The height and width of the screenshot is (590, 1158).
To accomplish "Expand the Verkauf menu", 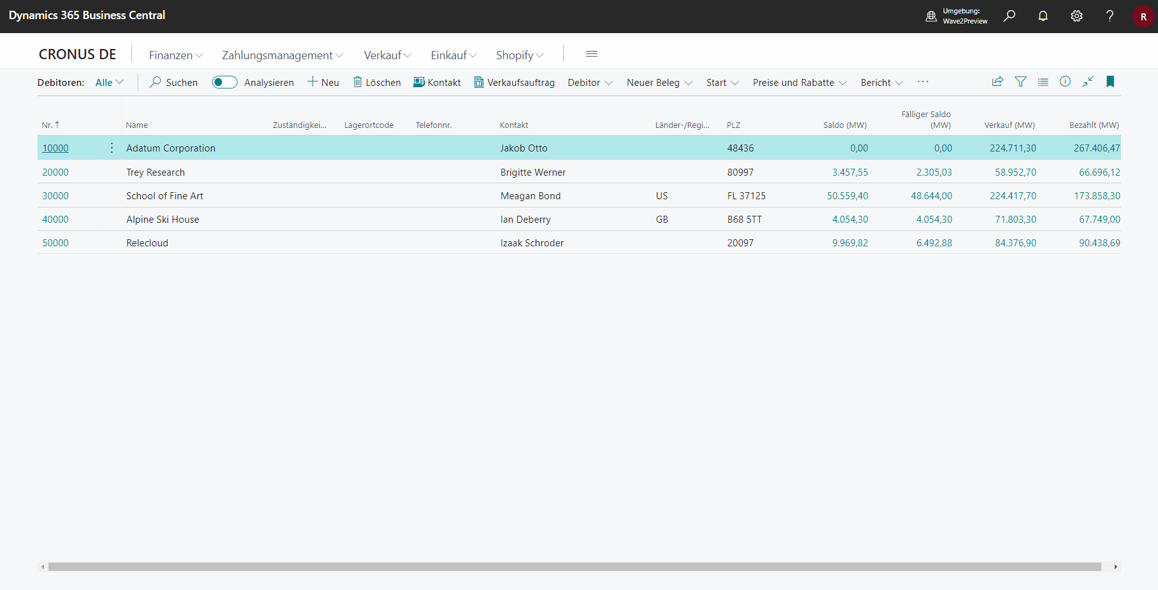I will pos(387,55).
